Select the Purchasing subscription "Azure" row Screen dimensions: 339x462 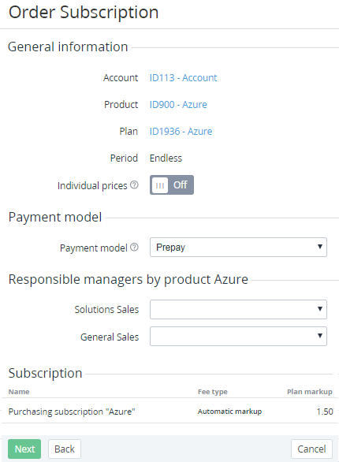169,412
